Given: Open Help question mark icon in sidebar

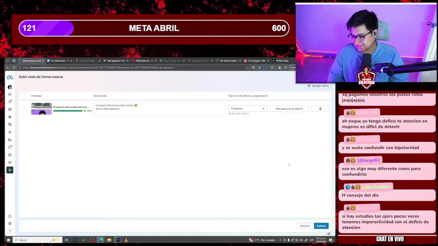Looking at the screenshot, I should [x=10, y=231].
